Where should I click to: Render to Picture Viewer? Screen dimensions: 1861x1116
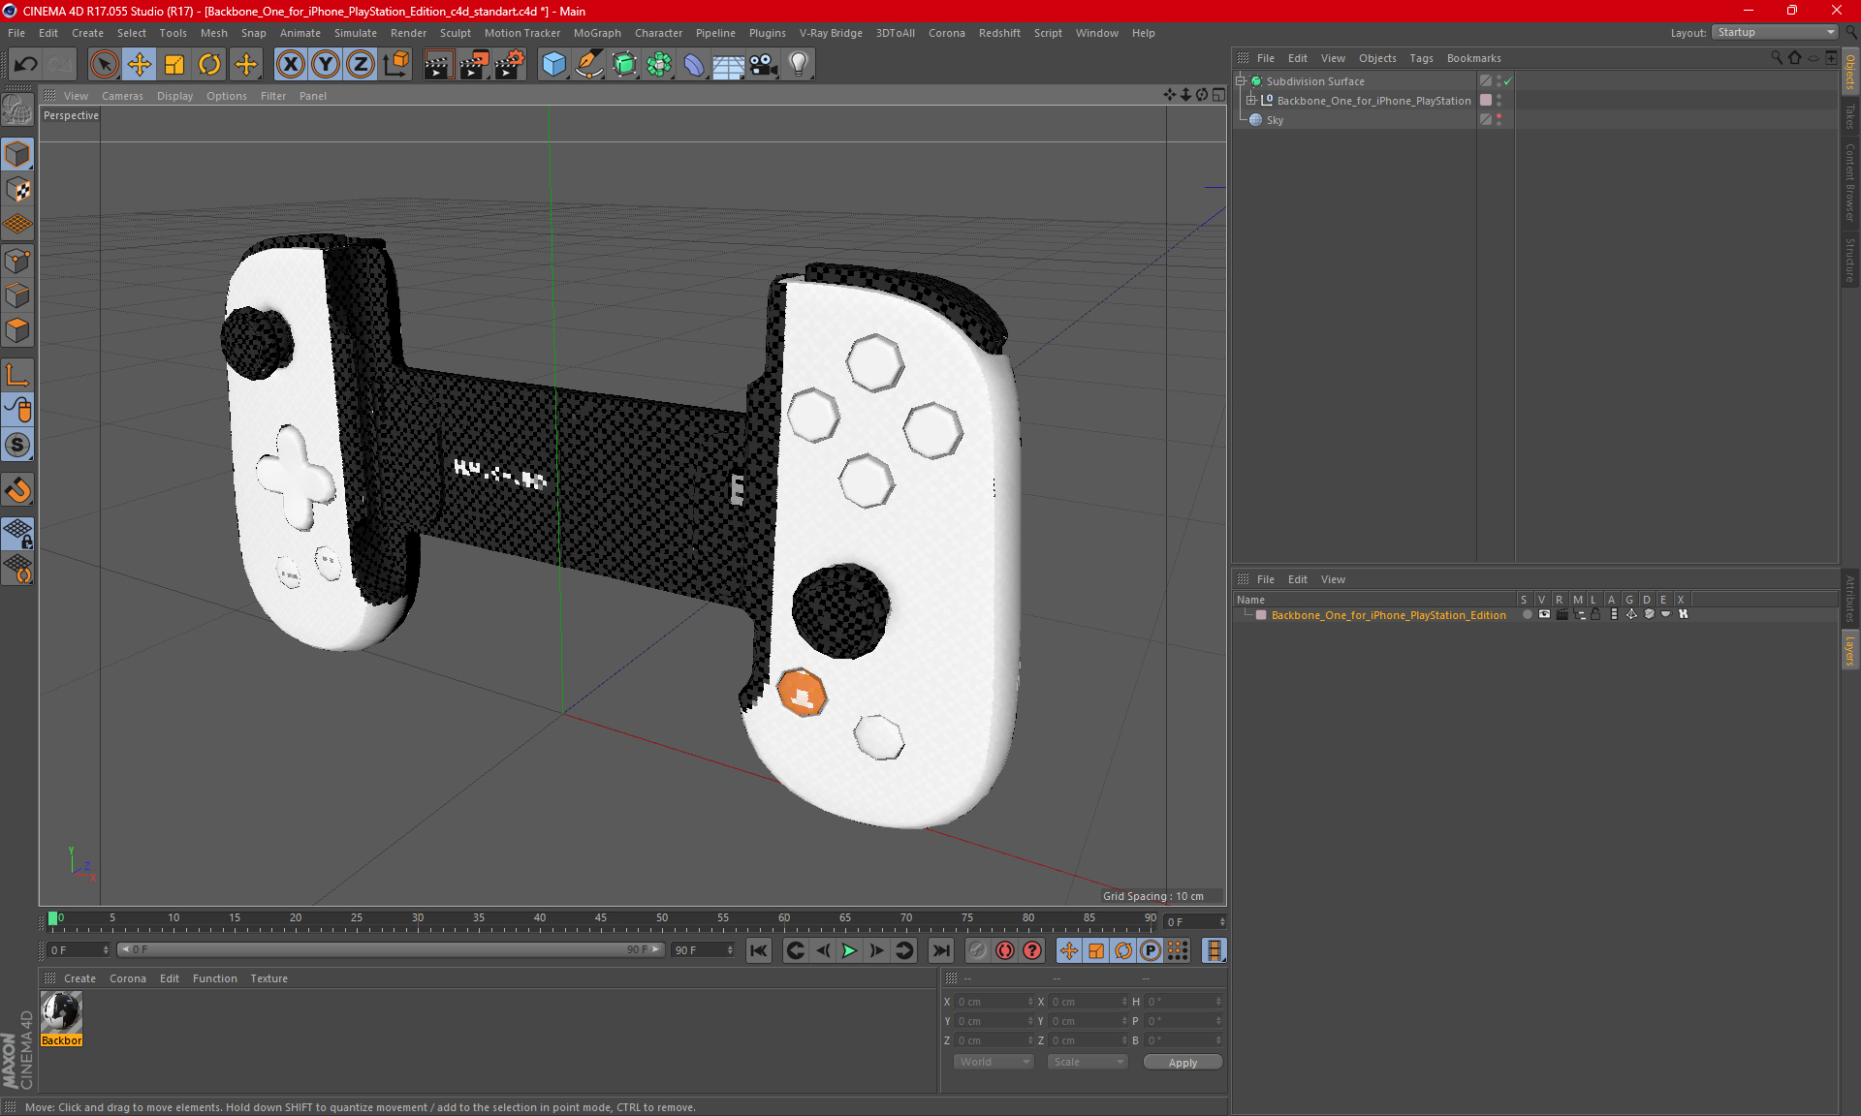474,65
